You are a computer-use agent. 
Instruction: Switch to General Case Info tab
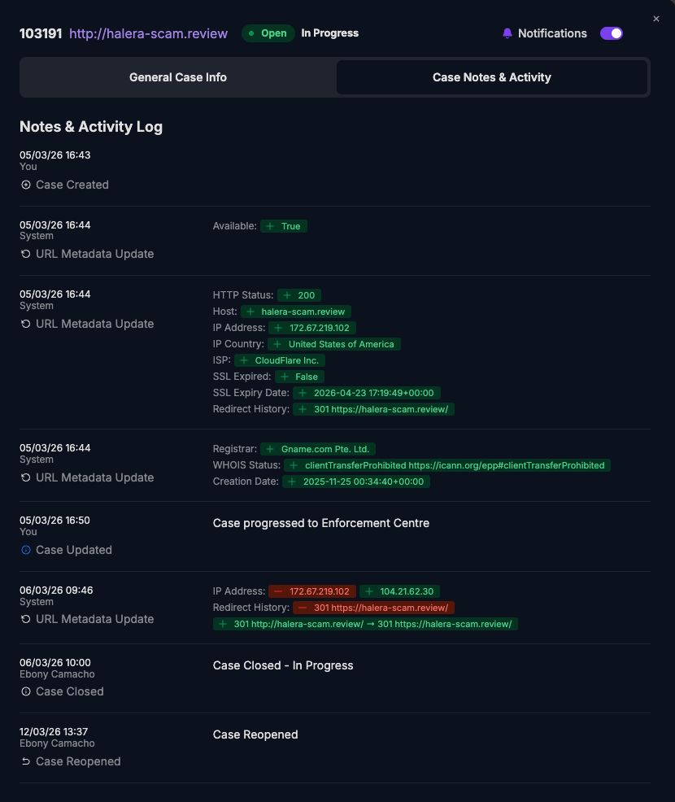pyautogui.click(x=178, y=77)
